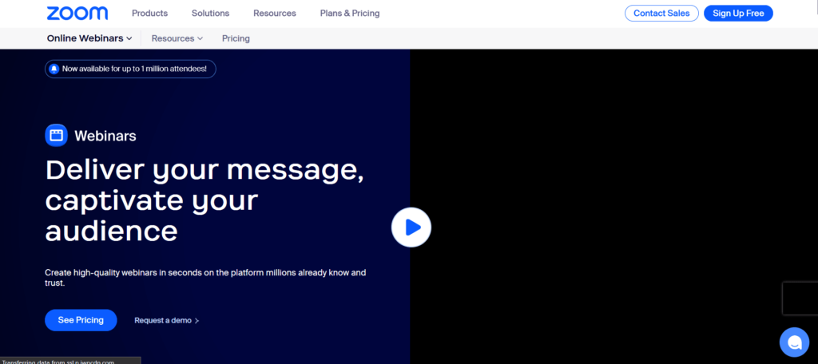
Task: Click the Request a demo link
Action: click(167, 320)
